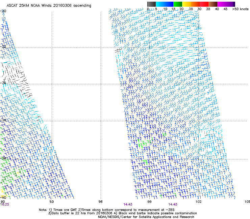Select the gray 0-5 knots color segment
Screen dimensions: 250x219
coord(151,4)
